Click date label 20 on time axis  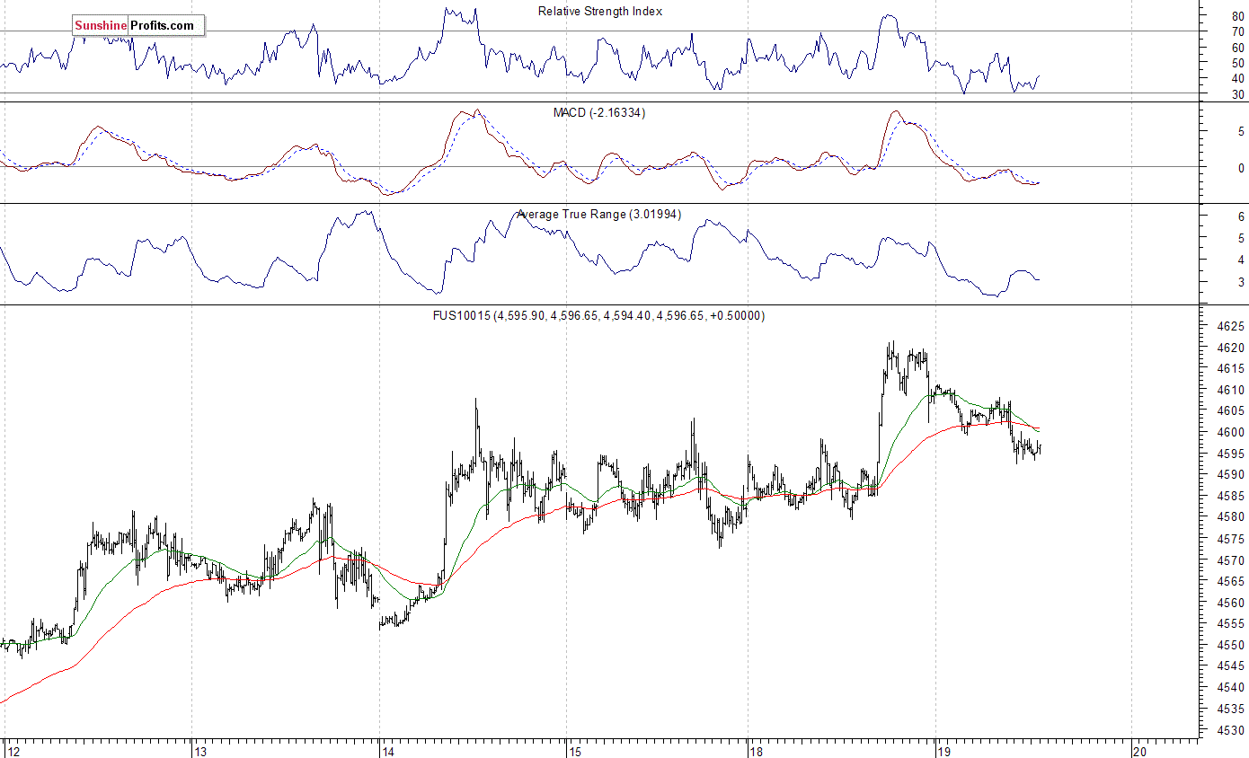[x=1140, y=751]
